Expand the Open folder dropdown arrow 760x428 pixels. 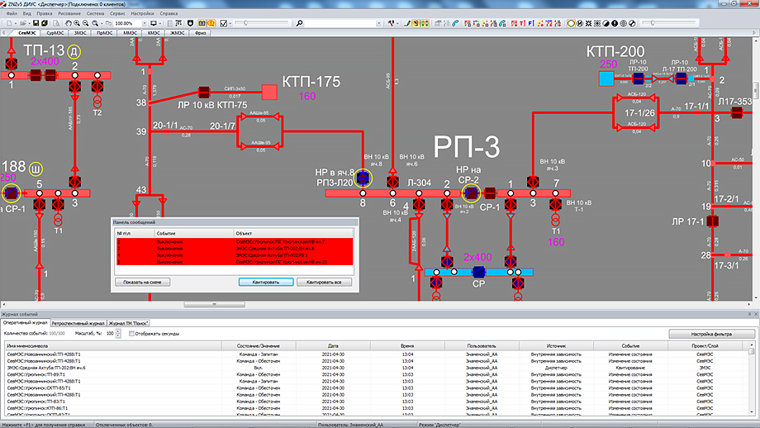[29, 23]
